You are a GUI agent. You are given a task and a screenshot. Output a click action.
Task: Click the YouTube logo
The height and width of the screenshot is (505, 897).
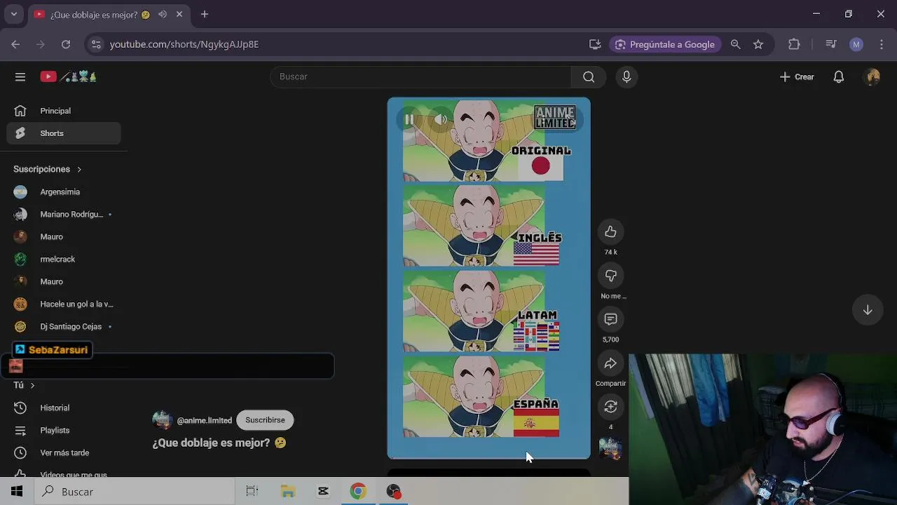pyautogui.click(x=68, y=76)
